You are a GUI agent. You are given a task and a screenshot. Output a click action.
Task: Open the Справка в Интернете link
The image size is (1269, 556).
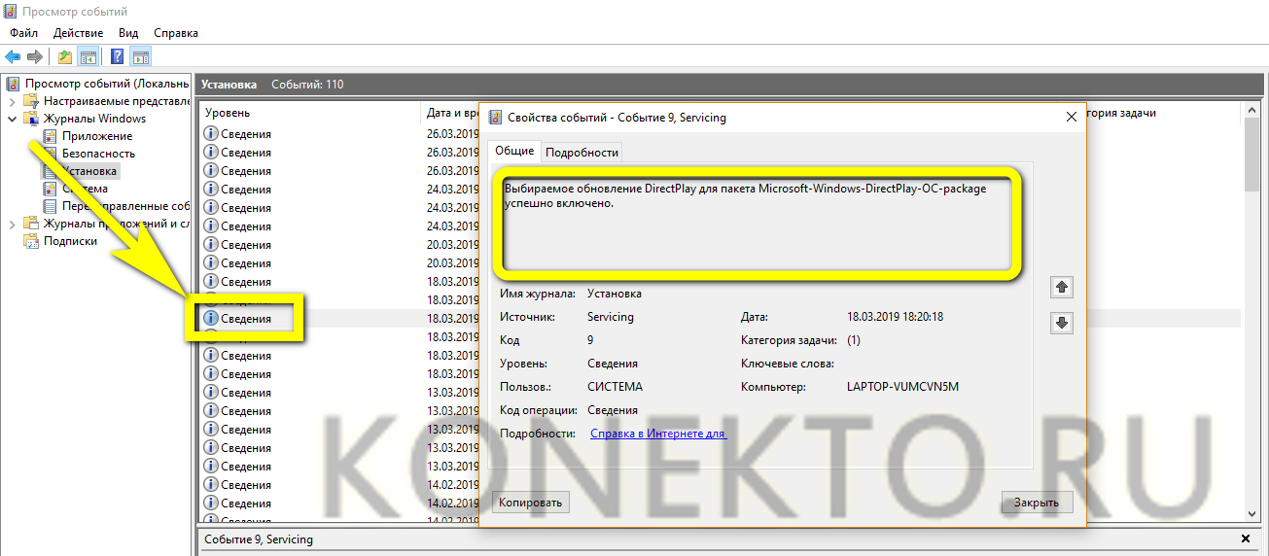tap(657, 434)
